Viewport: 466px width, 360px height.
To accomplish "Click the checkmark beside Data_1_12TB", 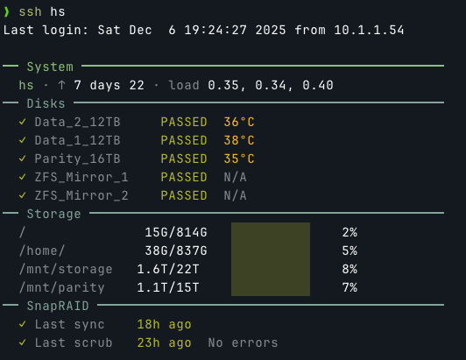I will [22, 140].
